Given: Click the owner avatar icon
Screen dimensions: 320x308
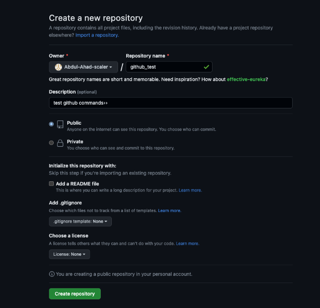Looking at the screenshot, I should click(x=59, y=67).
